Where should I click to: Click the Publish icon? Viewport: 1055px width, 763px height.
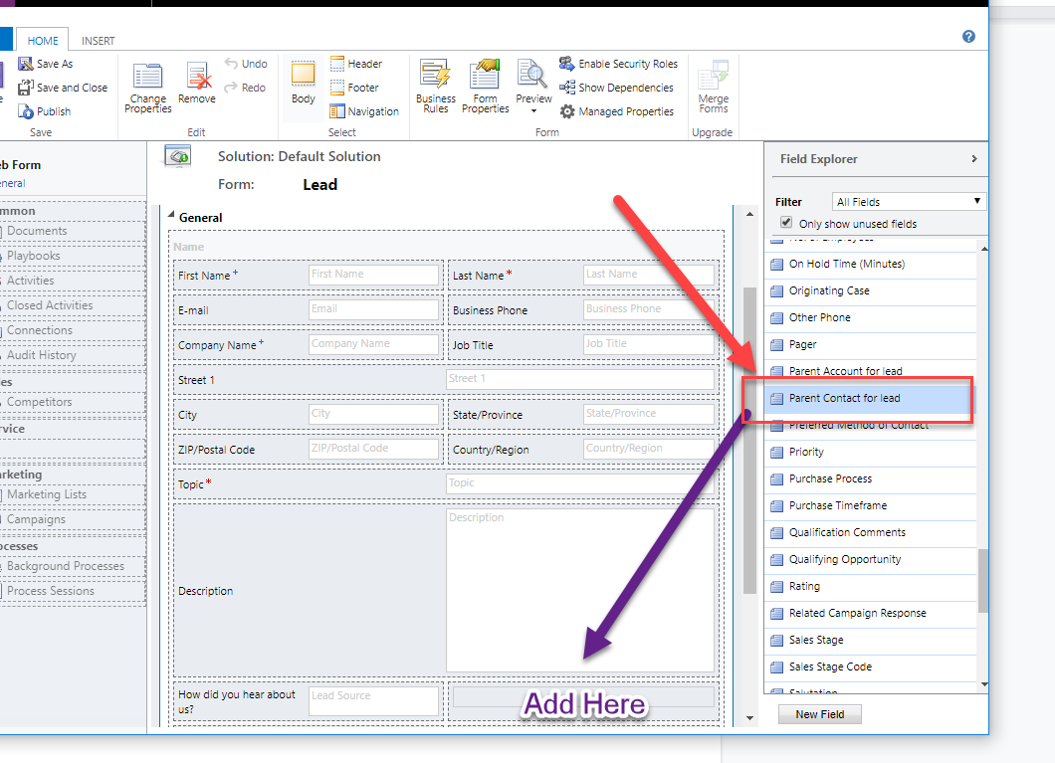27,111
